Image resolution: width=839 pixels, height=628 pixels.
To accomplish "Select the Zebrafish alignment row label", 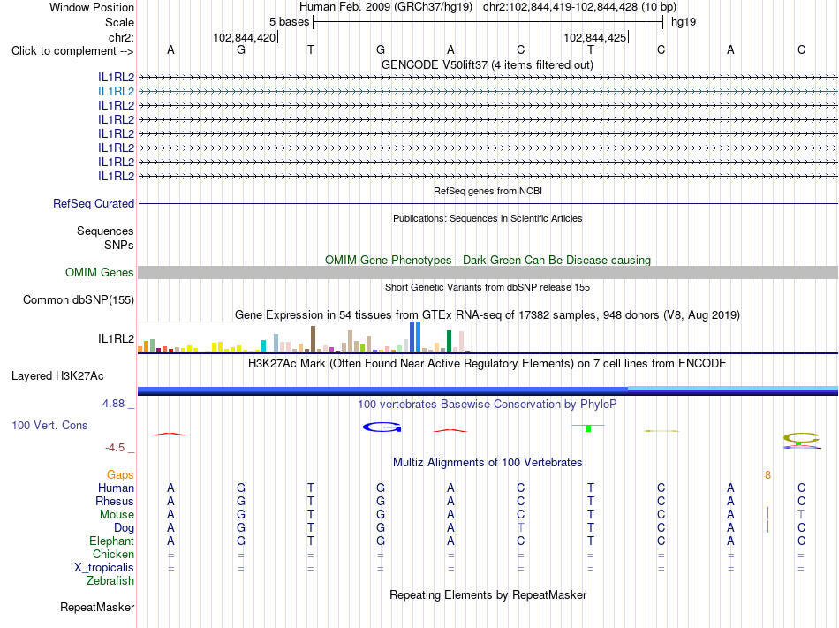I will click(x=110, y=580).
